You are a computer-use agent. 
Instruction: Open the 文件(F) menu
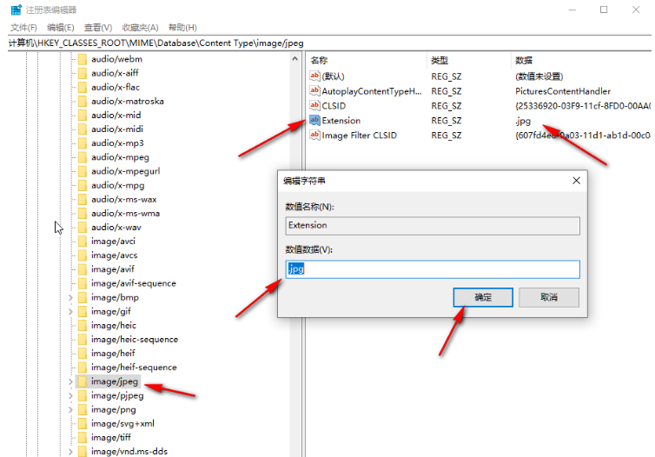coord(23,28)
